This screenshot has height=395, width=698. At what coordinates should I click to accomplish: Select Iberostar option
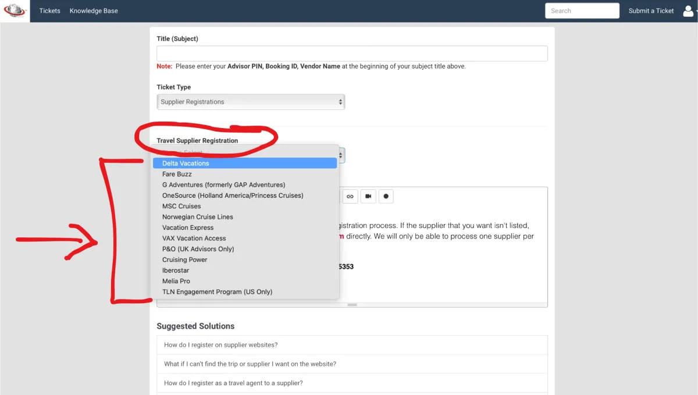coord(245,271)
